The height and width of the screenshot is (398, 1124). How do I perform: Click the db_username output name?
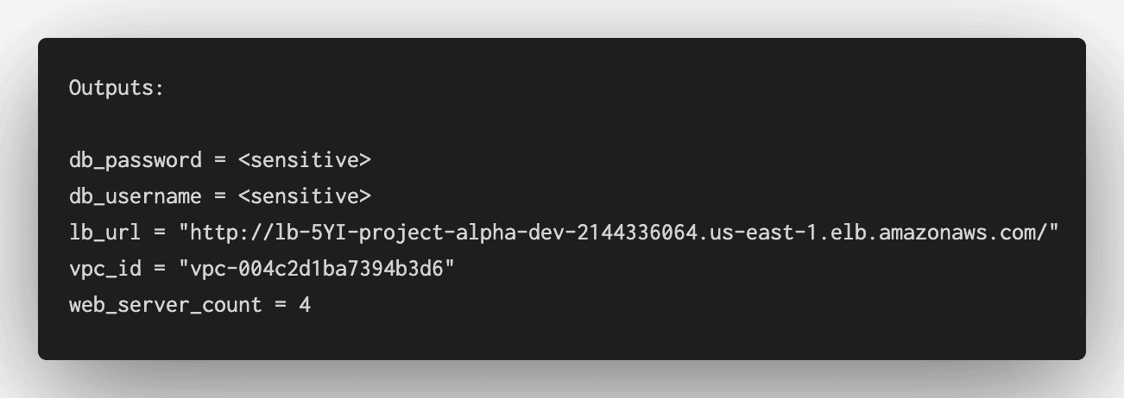(135, 196)
